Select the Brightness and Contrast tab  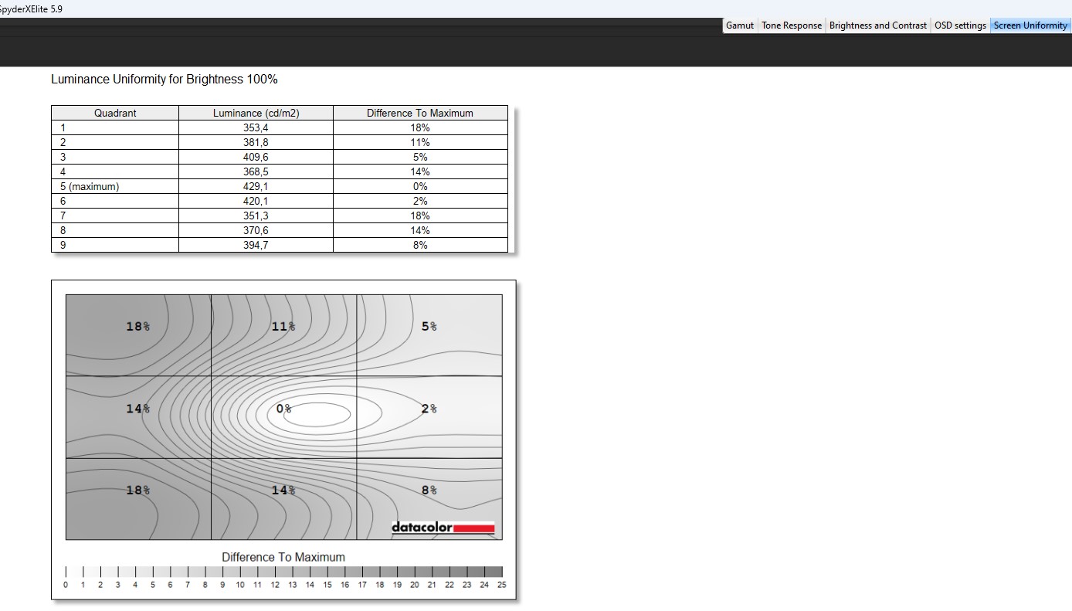(877, 25)
